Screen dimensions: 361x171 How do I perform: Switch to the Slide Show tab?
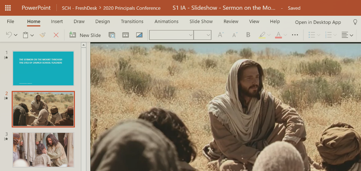(201, 21)
